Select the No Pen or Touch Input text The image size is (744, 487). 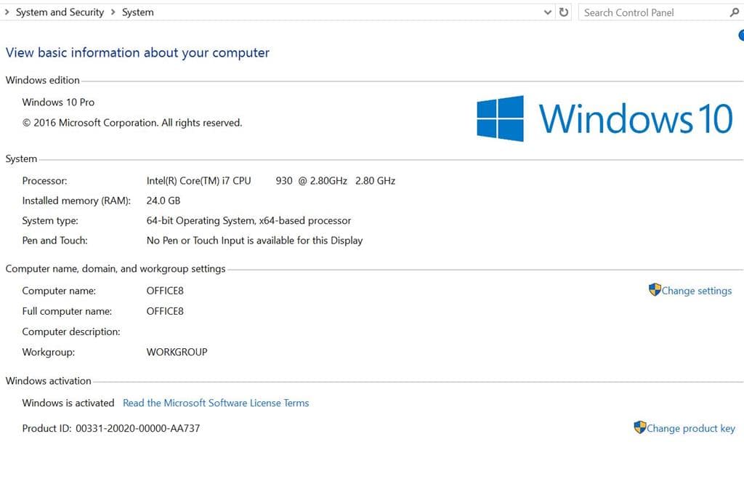tap(254, 241)
